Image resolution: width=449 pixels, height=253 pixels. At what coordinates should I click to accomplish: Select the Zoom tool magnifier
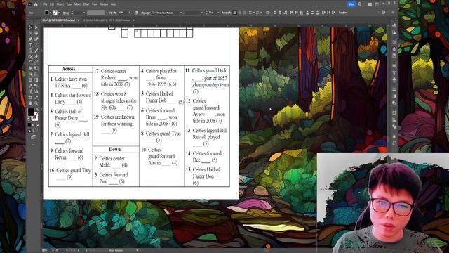coord(36,103)
